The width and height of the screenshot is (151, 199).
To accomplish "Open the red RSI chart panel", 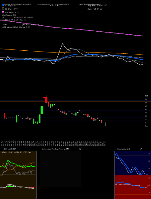I will [x=133, y=187].
